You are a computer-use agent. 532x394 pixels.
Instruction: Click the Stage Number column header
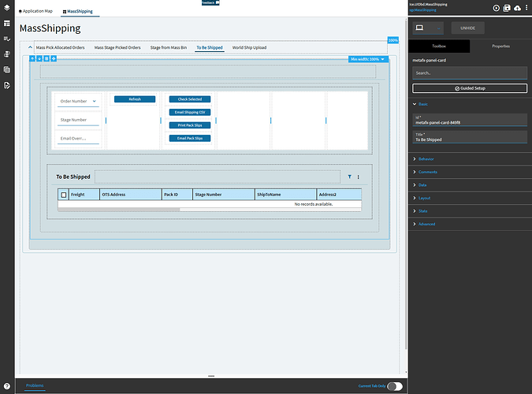(224, 195)
